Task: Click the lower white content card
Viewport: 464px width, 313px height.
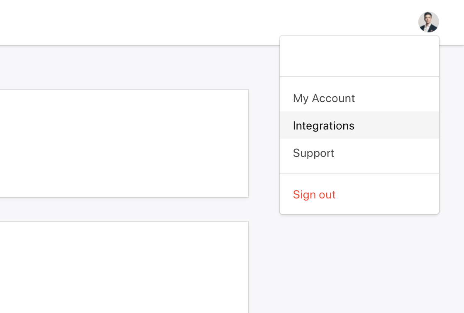Action: click(x=124, y=267)
